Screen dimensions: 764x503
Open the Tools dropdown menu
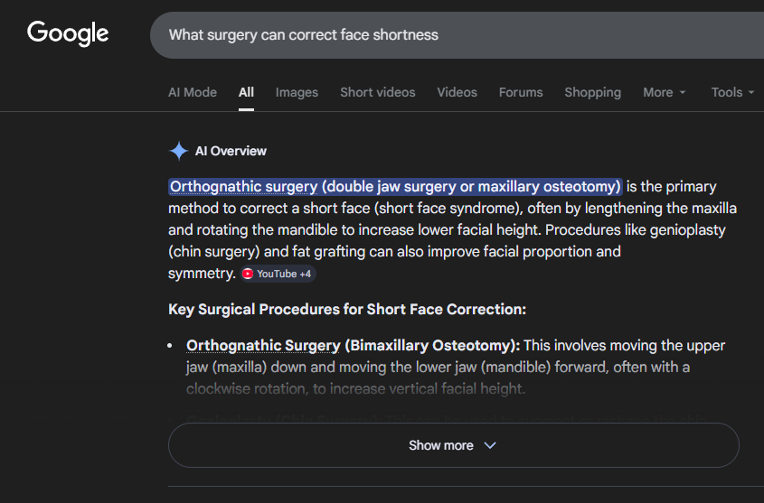(732, 92)
